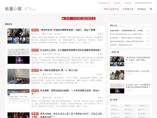Click the first hot tag under 热门标签

[114, 106]
